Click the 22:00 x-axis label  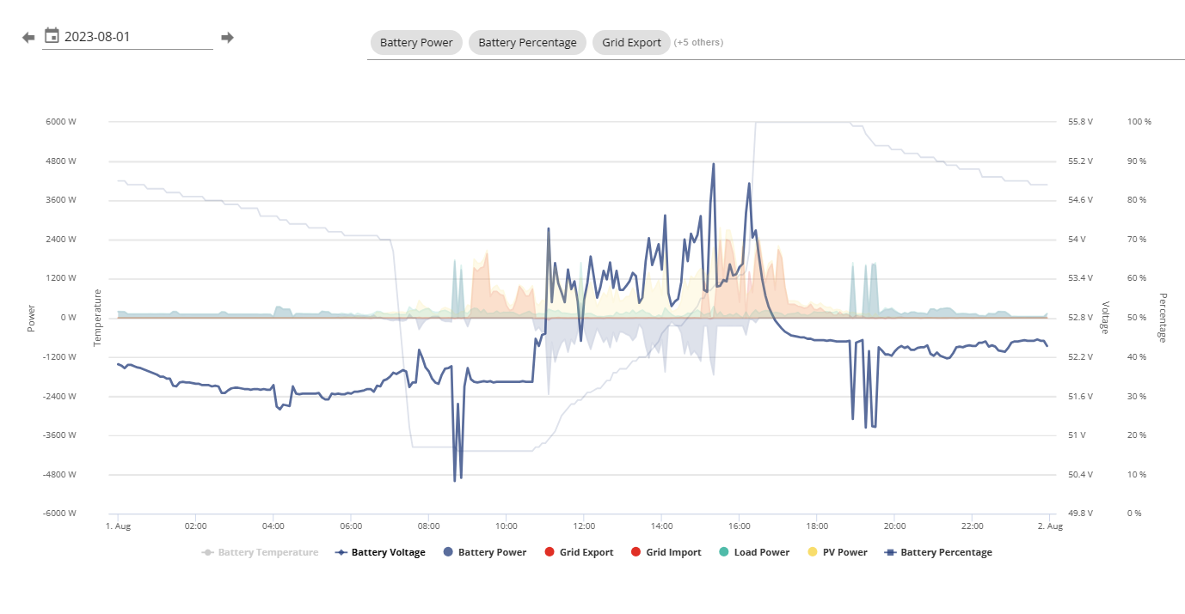pyautogui.click(x=973, y=526)
